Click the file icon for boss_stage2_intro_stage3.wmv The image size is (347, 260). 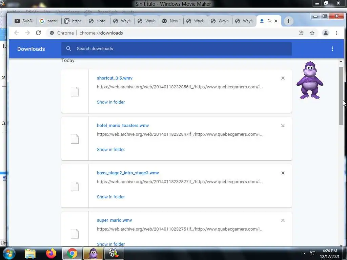pyautogui.click(x=75, y=187)
